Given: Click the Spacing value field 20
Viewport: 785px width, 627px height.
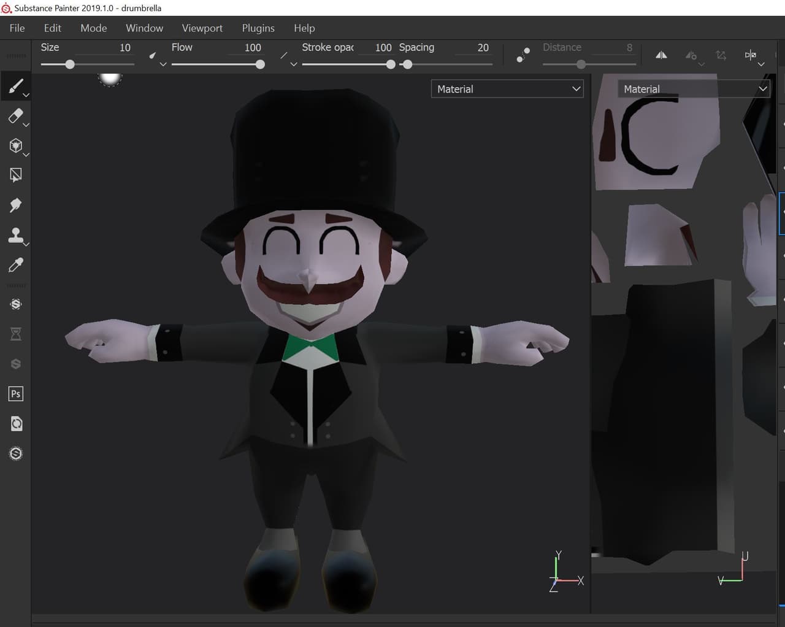Looking at the screenshot, I should click(x=483, y=47).
